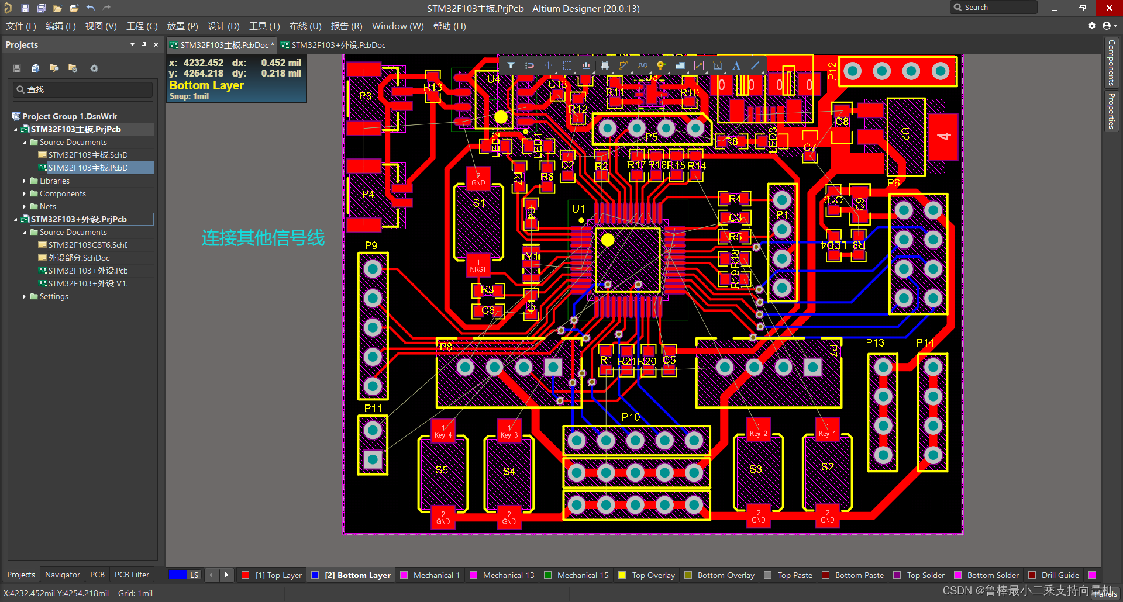Select the place polygon pour tool
The height and width of the screenshot is (602, 1123).
pos(680,65)
